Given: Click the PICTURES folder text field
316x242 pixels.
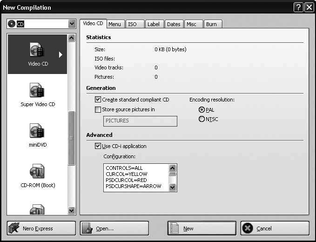Looking at the screenshot, I should [x=140, y=121].
